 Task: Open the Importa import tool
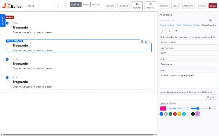click(x=150, y=6)
